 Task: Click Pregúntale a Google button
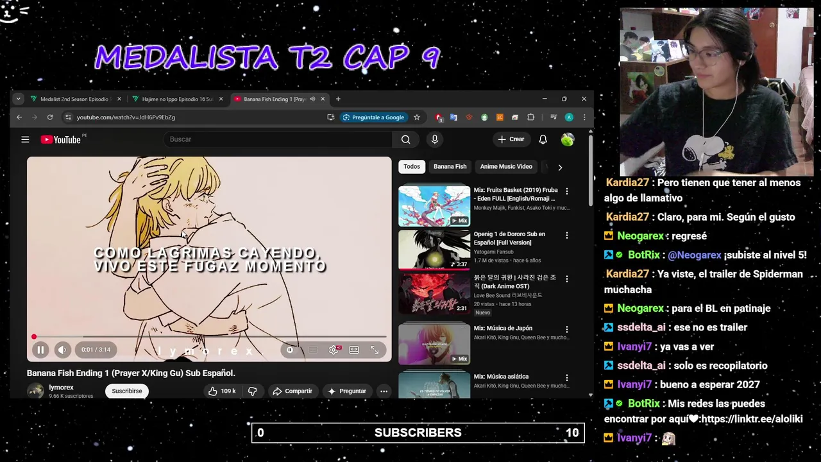(374, 117)
